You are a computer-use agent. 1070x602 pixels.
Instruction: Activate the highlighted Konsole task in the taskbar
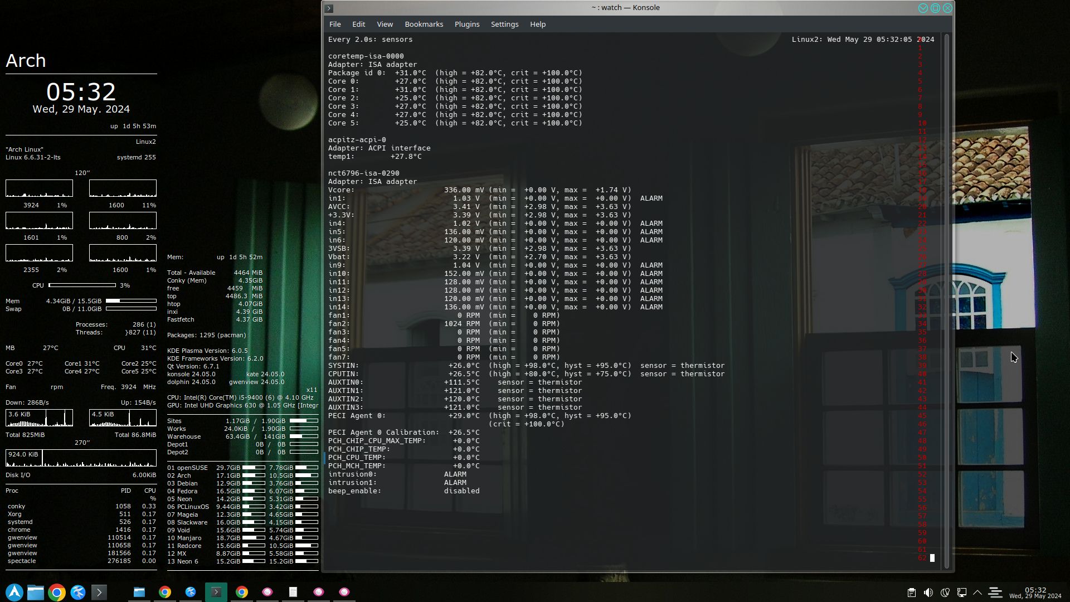[x=216, y=592]
